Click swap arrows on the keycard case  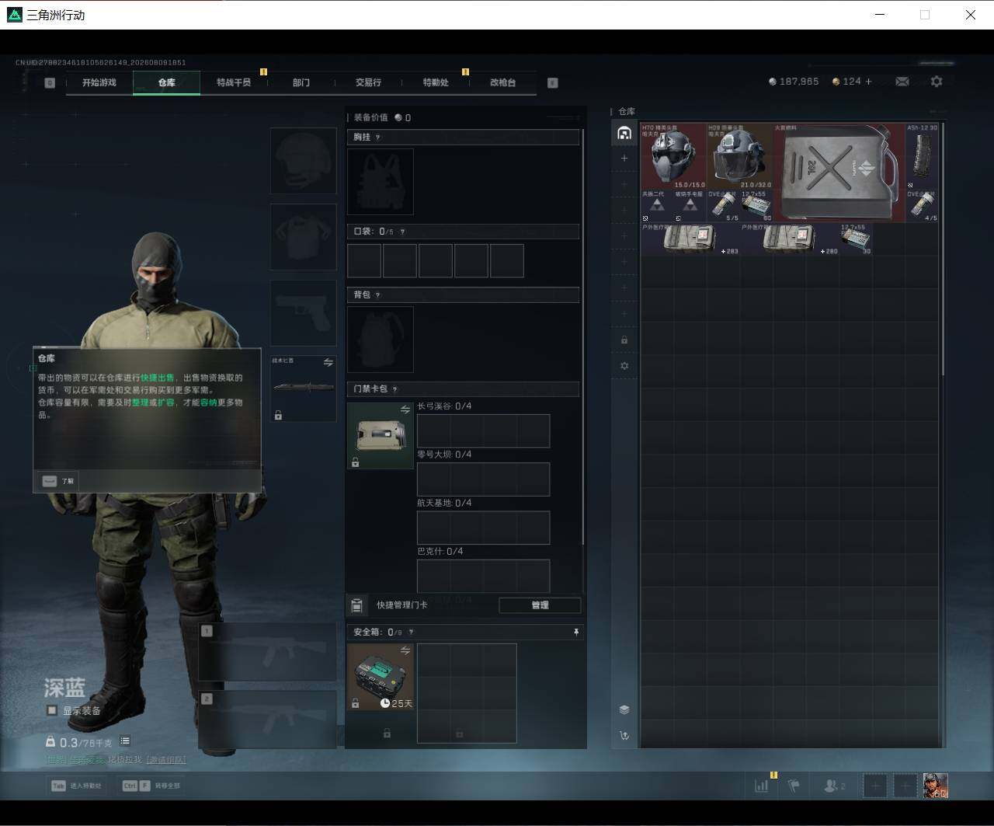pos(405,410)
